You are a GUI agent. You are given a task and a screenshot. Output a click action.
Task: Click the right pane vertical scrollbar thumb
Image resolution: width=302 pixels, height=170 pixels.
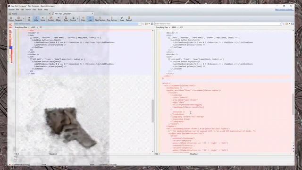293,104
